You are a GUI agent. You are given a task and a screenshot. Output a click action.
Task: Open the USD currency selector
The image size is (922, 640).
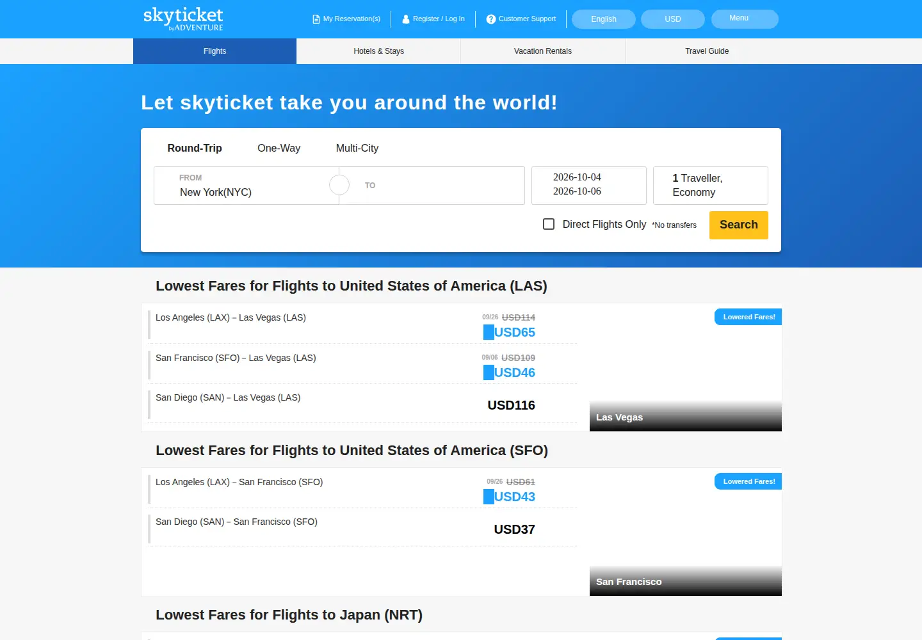(x=673, y=19)
